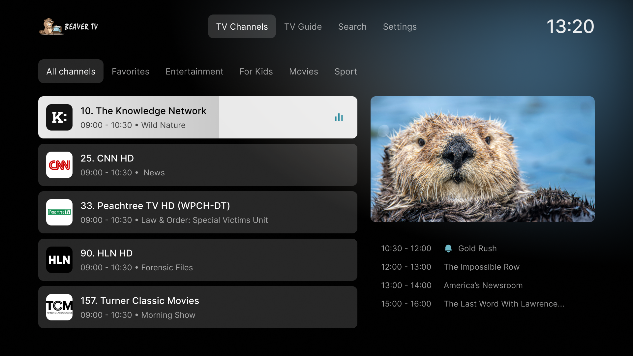This screenshot has width=633, height=356.
Task: Select the All channels filter
Action: click(x=71, y=71)
